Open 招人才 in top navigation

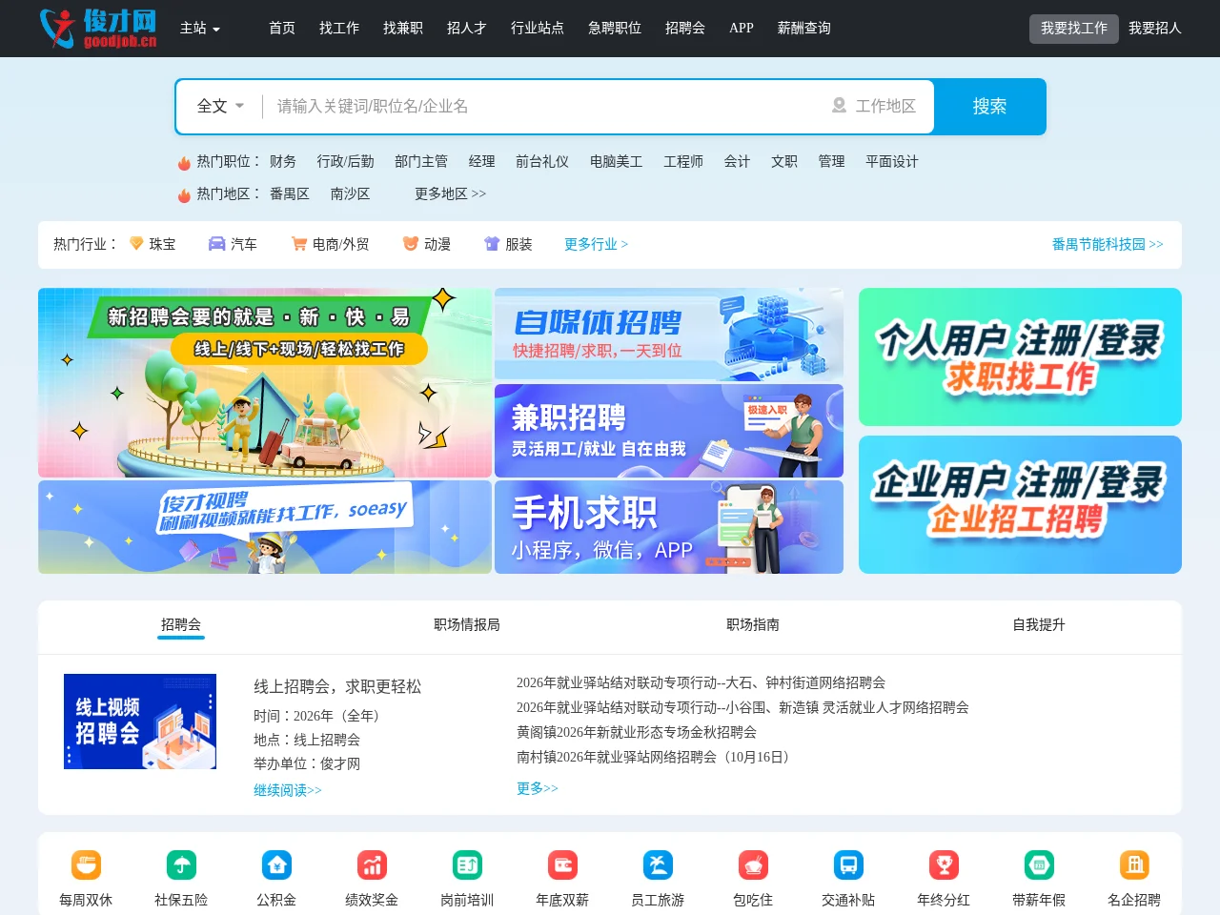(467, 29)
